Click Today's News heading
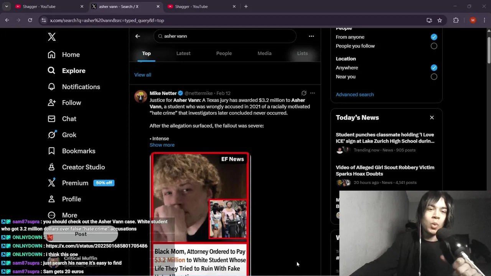Image resolution: width=491 pixels, height=276 pixels. click(x=357, y=118)
